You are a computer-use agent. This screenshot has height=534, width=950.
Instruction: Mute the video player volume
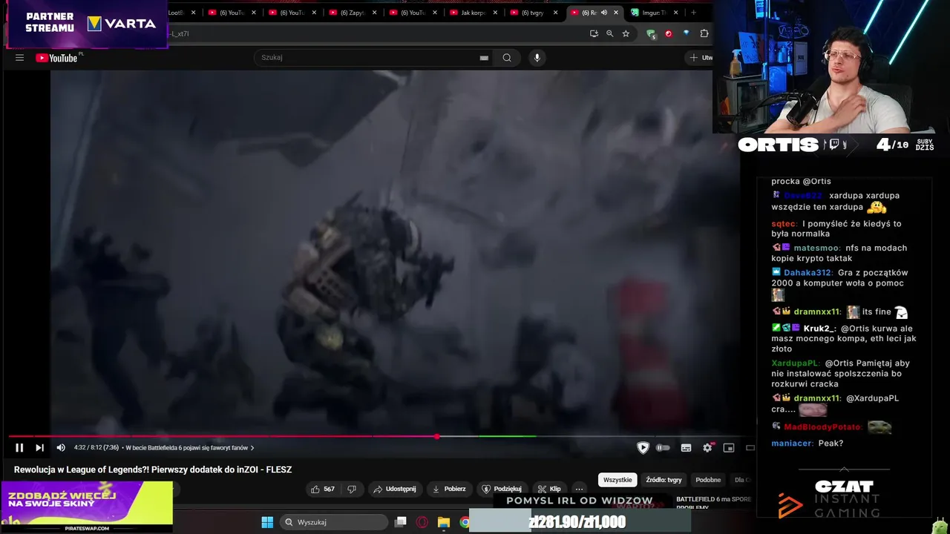click(61, 447)
